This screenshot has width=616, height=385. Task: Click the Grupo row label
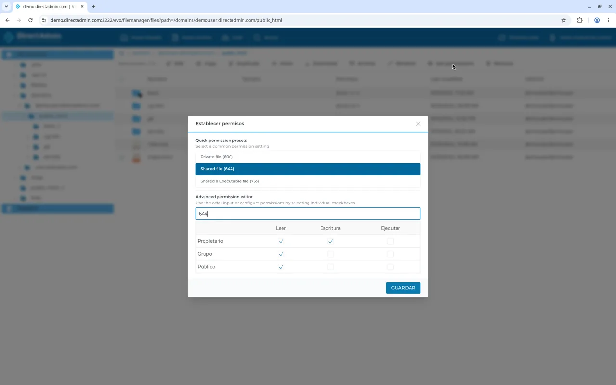[205, 254]
